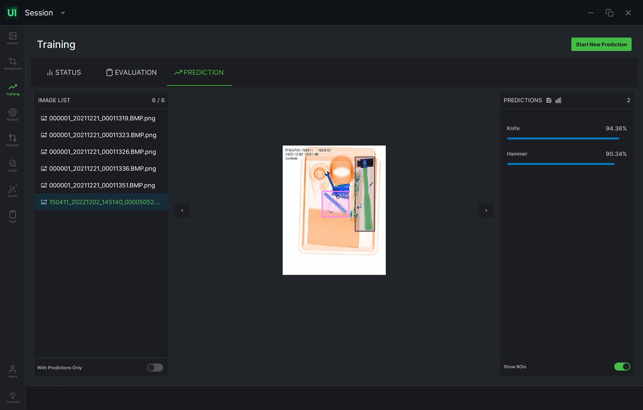Turn off the Show ROIs switch
This screenshot has width=643, height=410.
tap(622, 367)
